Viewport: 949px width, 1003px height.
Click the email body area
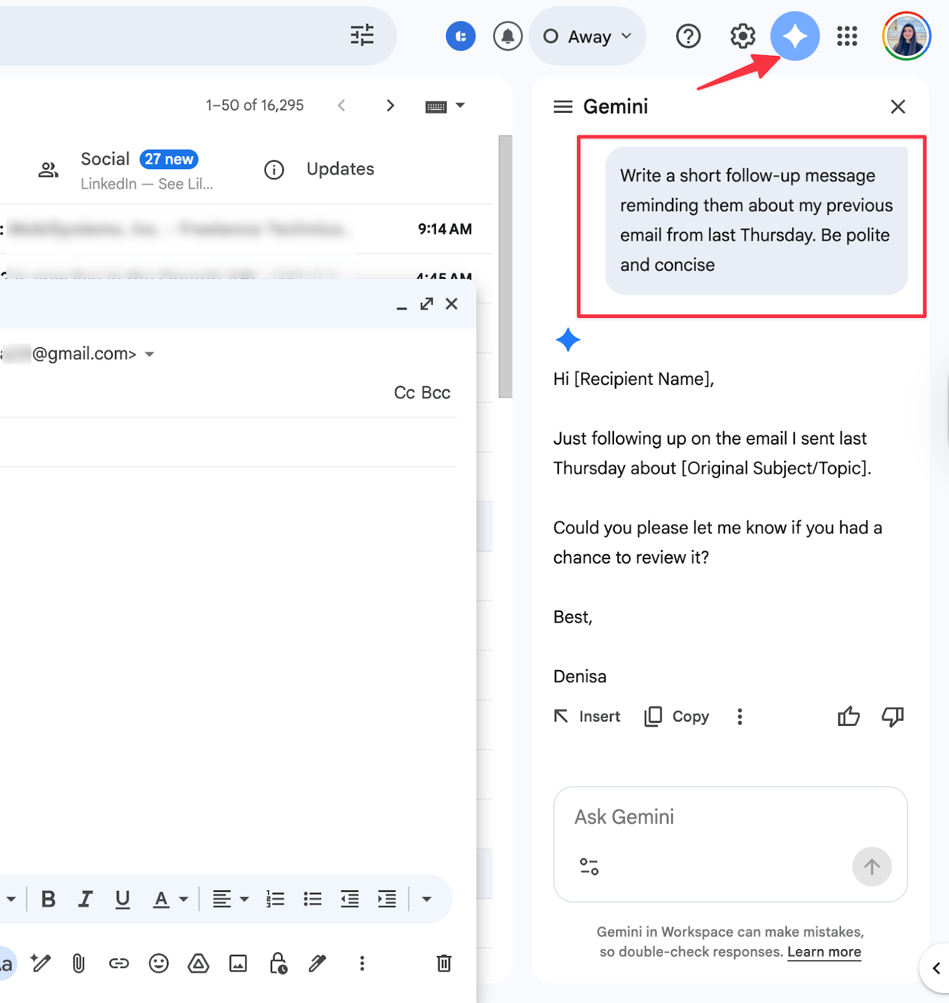click(x=229, y=668)
